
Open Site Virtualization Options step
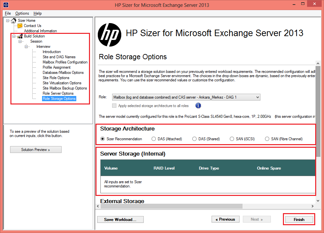[62, 83]
